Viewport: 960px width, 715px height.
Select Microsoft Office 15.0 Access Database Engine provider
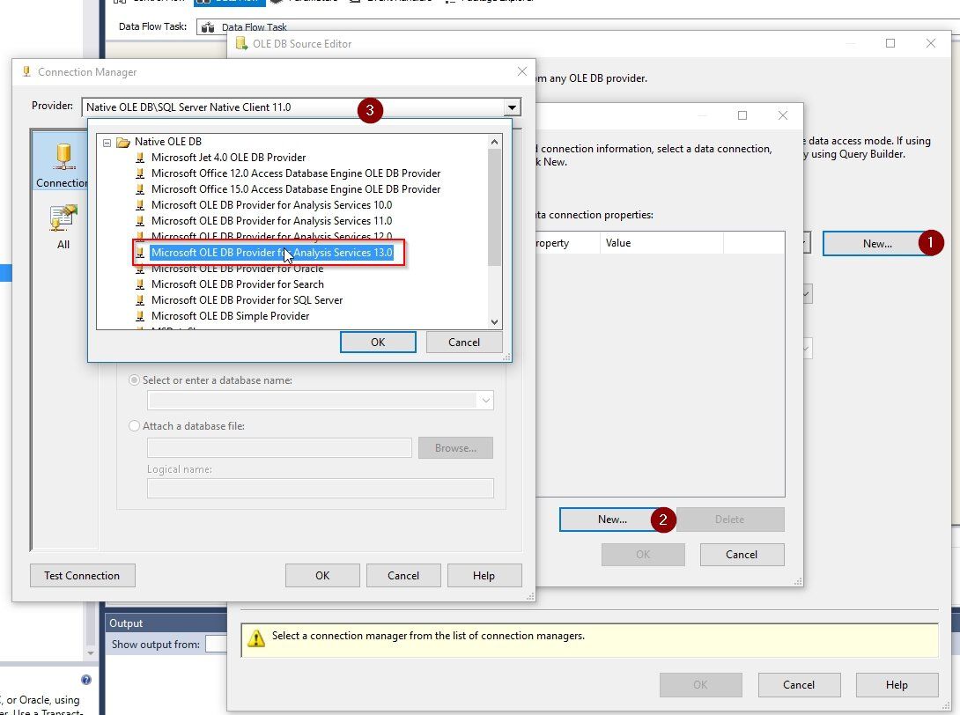(296, 189)
